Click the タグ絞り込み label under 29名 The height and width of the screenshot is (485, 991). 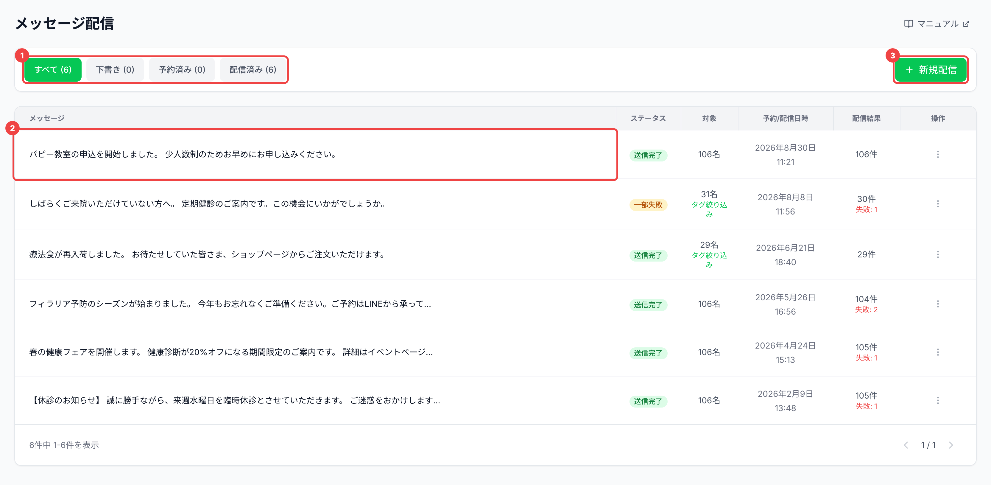709,260
